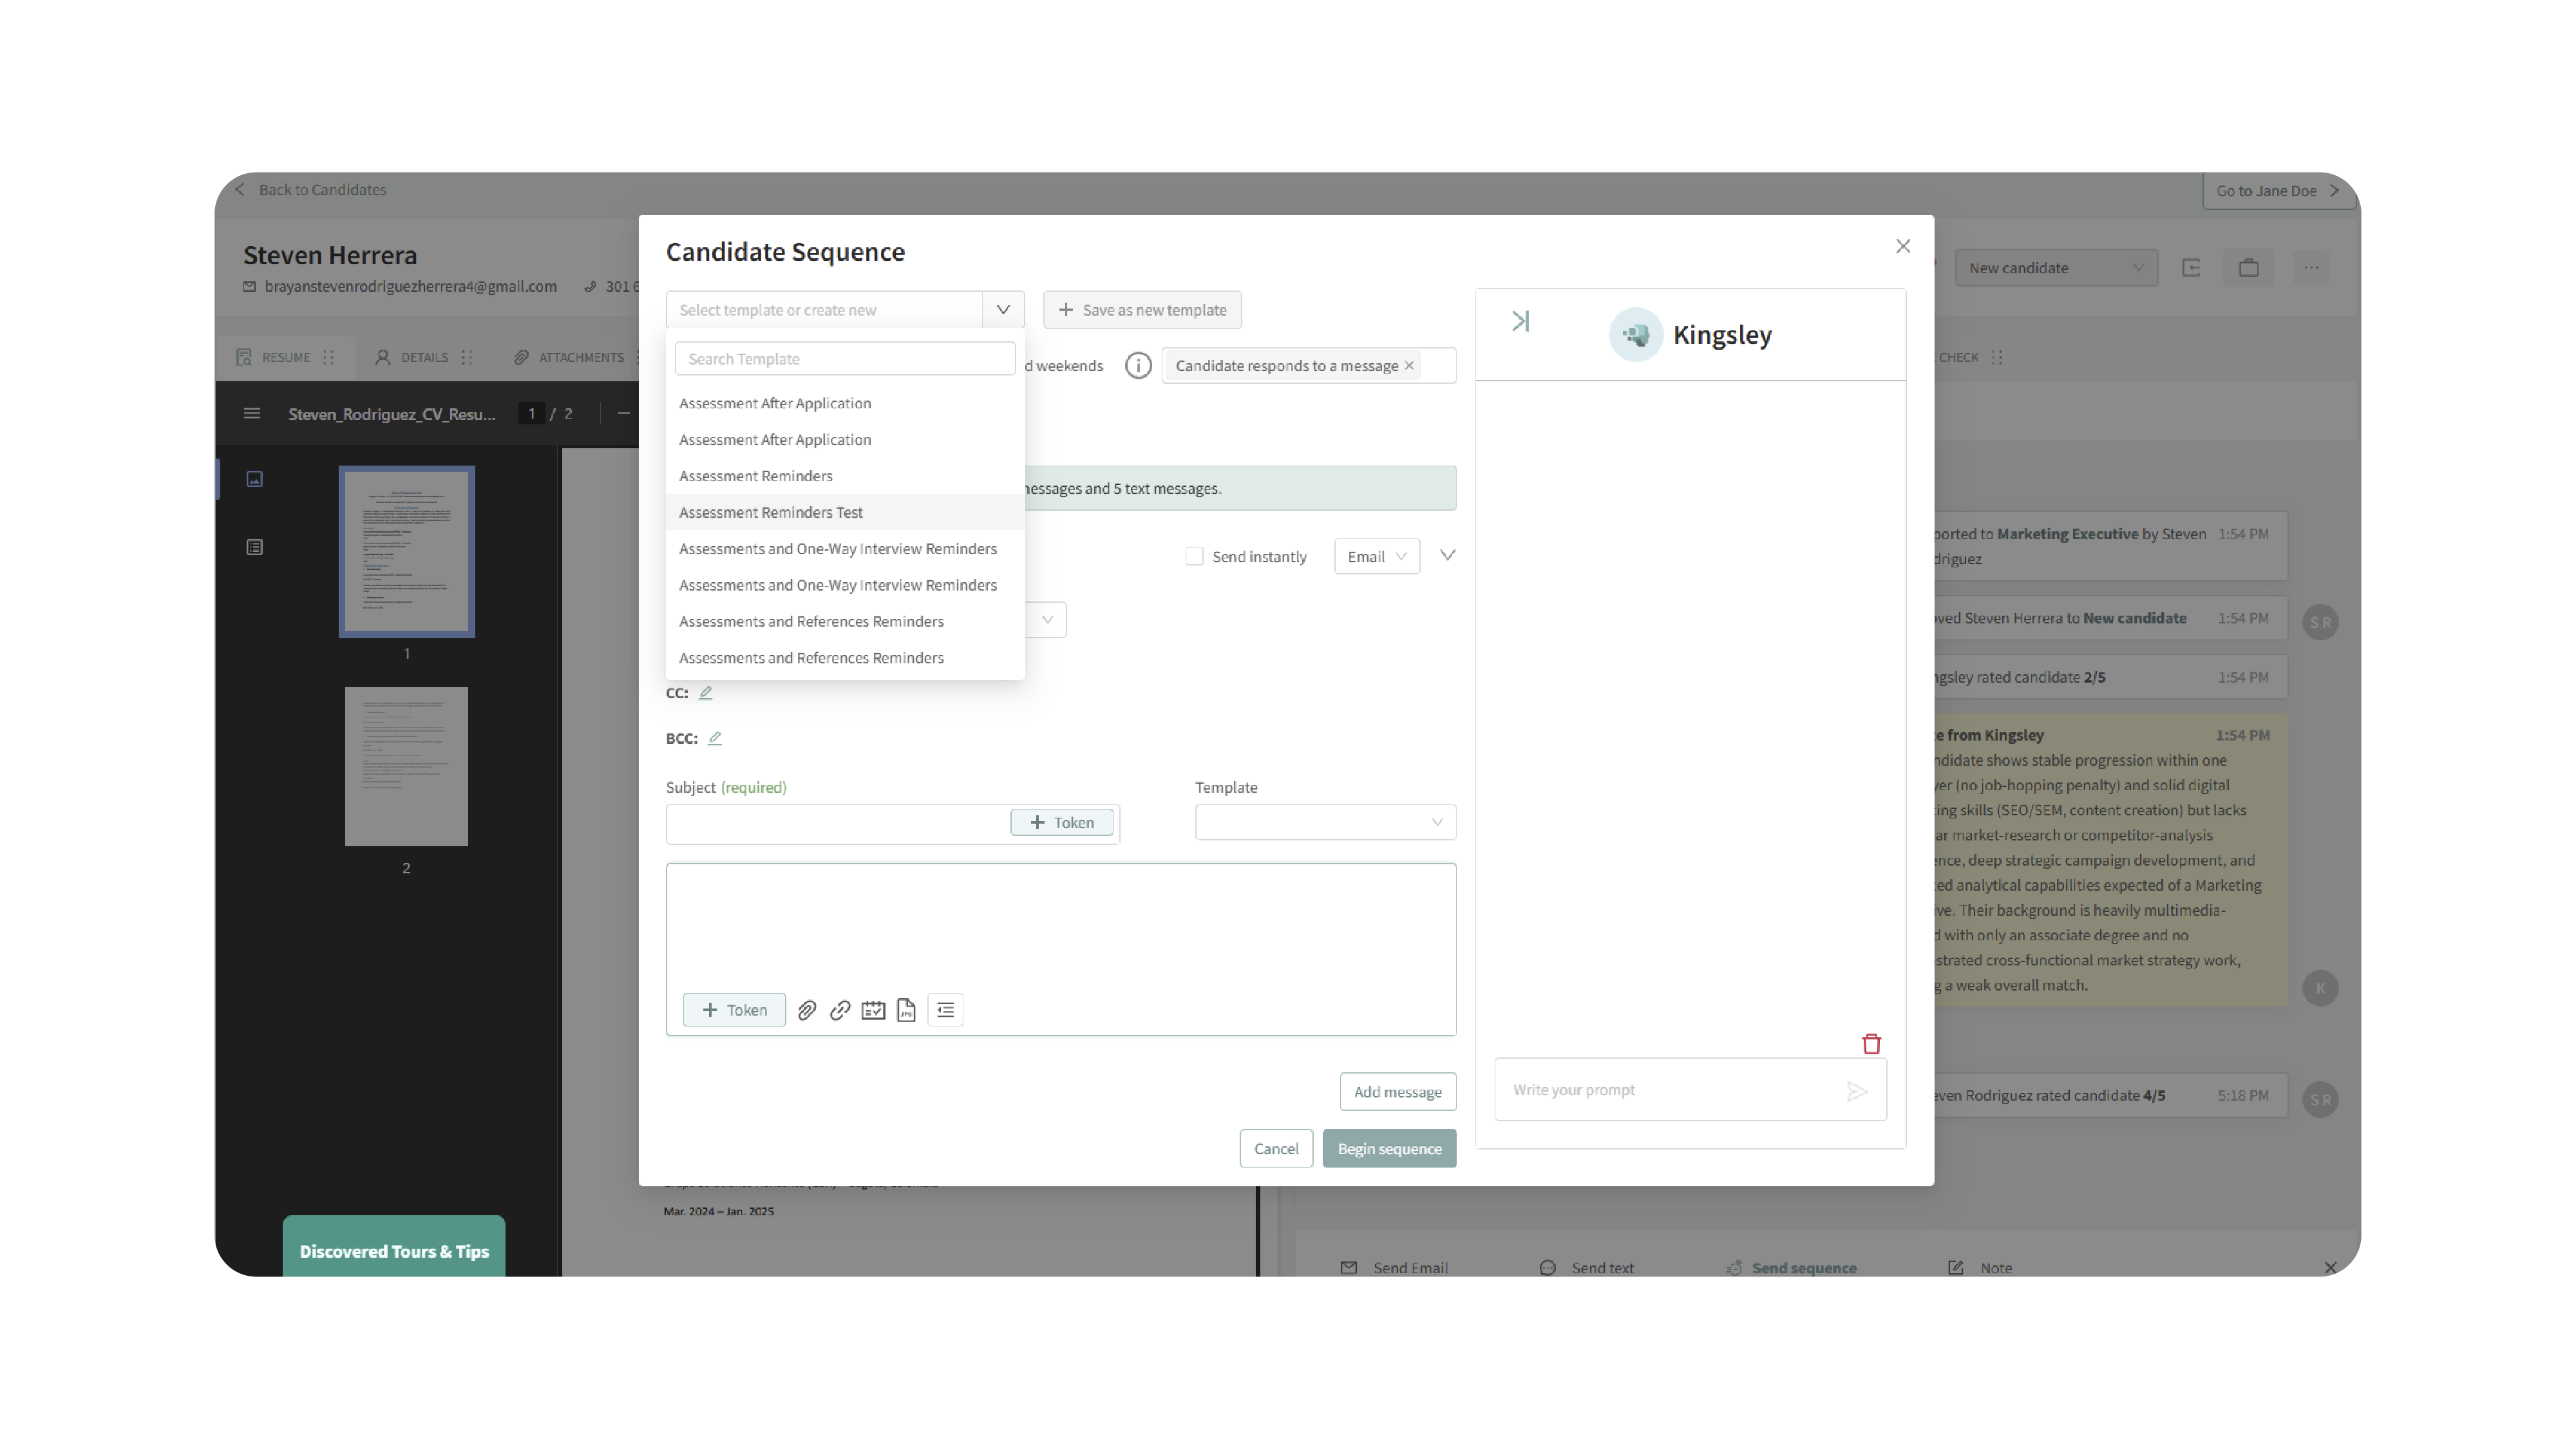This screenshot has height=1449, width=2576.
Task: Click 'Save as new template' button
Action: [1142, 310]
